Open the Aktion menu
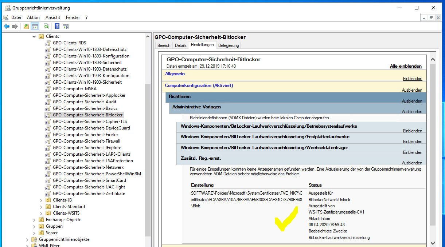The image size is (445, 247). click(33, 17)
